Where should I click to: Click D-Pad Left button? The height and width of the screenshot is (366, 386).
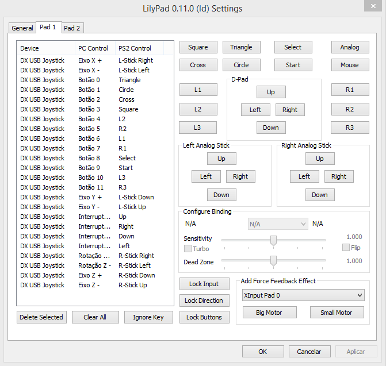pyautogui.click(x=255, y=110)
